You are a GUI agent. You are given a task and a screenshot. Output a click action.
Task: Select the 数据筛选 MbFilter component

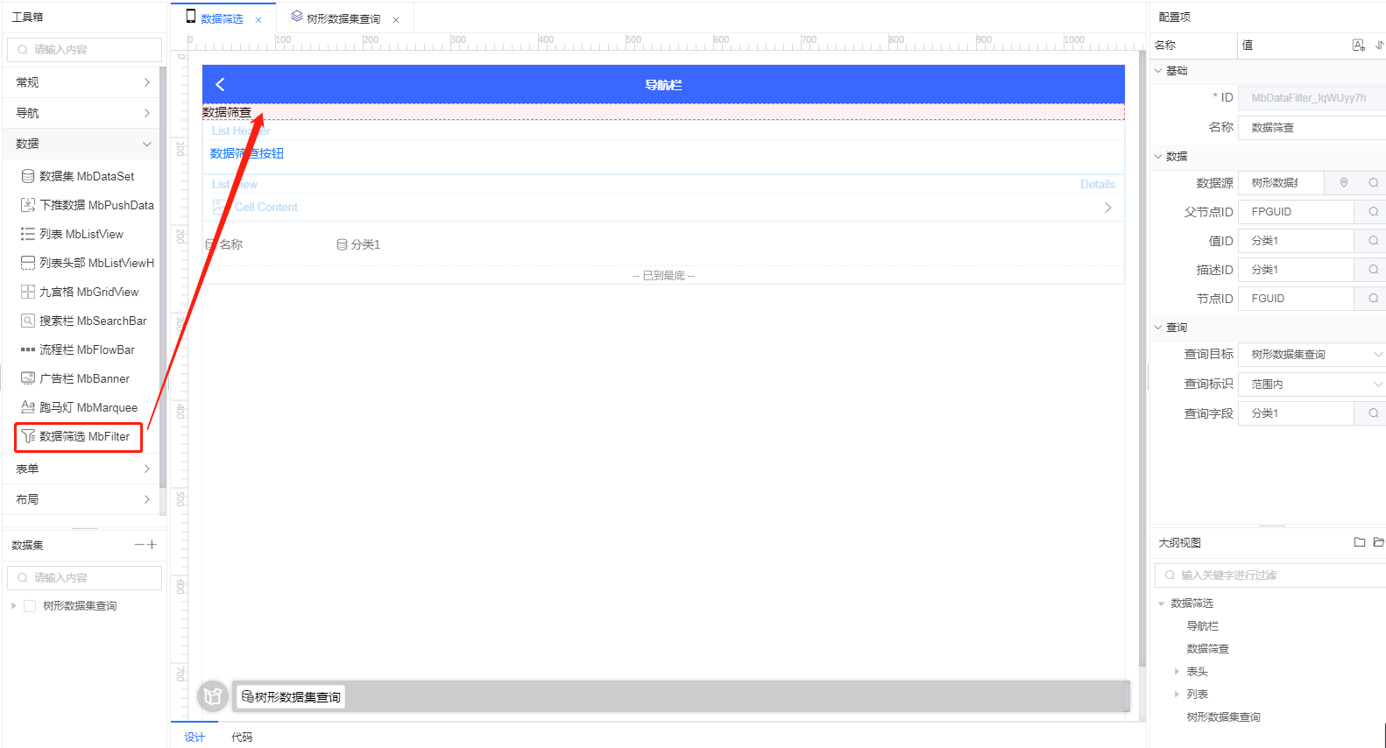[79, 436]
